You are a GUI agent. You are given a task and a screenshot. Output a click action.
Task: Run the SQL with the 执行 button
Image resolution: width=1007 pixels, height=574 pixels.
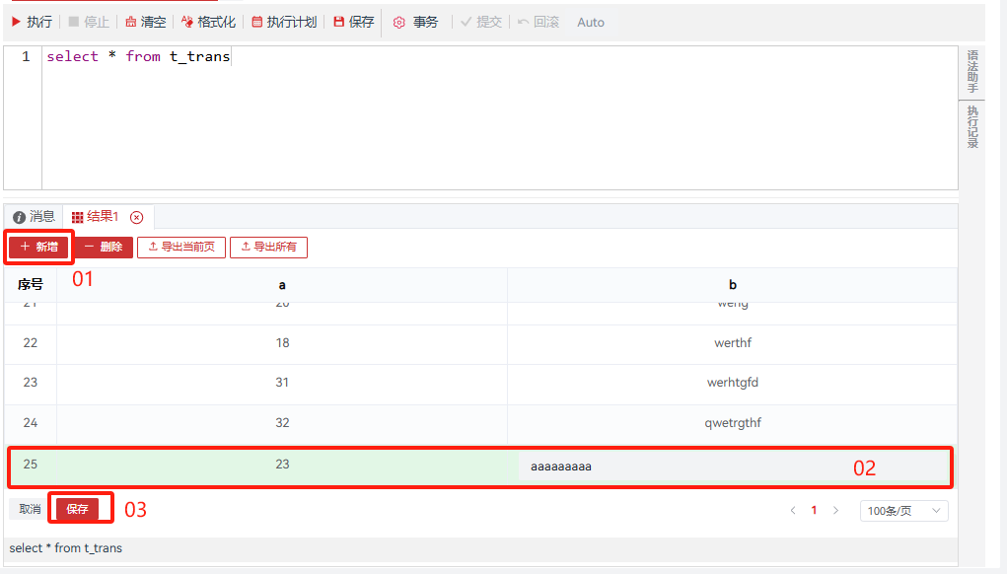(x=32, y=22)
